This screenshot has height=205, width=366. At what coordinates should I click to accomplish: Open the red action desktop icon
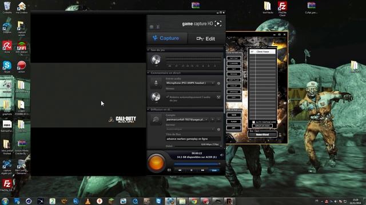click(22, 67)
